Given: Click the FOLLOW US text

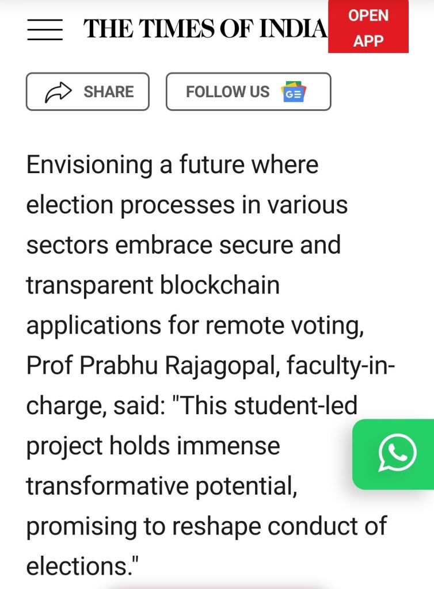Looking at the screenshot, I should tap(227, 91).
